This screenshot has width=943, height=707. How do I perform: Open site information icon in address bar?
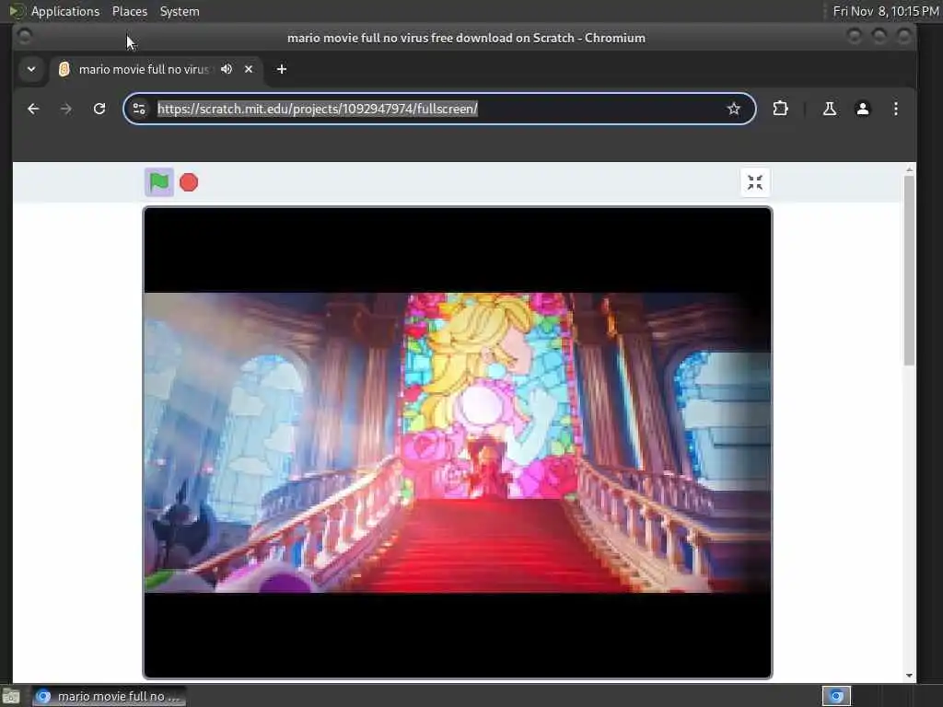click(139, 109)
